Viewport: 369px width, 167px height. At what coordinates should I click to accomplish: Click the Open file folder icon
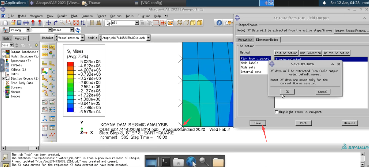click(12, 23)
